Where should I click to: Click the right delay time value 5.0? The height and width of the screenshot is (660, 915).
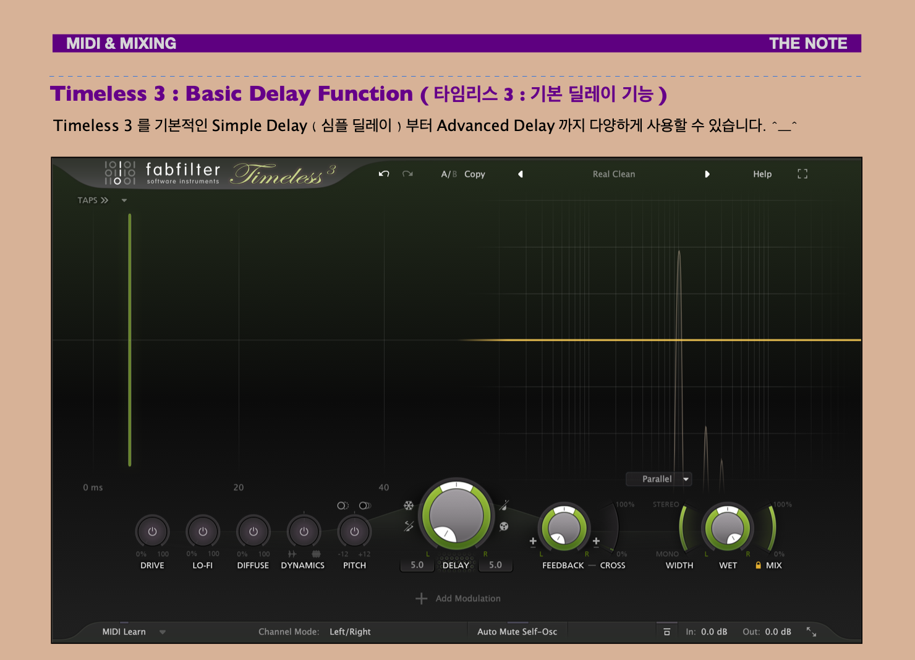click(x=495, y=565)
